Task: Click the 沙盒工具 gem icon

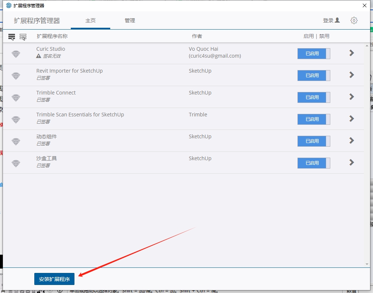Action: pos(16,163)
